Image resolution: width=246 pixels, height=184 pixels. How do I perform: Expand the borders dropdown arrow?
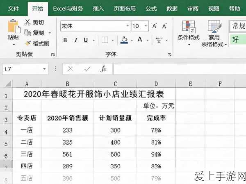(113, 40)
